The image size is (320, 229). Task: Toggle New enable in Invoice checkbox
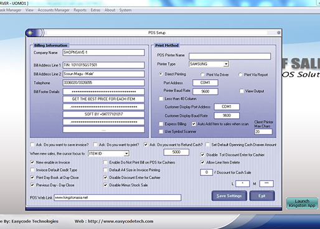[x=32, y=162]
